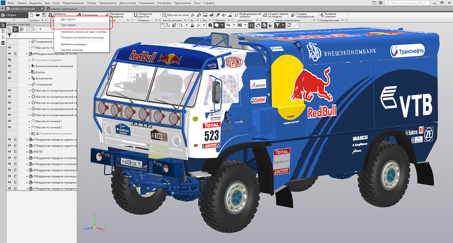Screen dimensions: 453x243
Task: Expand the Компоненты tree node
Action: coord(29,79)
